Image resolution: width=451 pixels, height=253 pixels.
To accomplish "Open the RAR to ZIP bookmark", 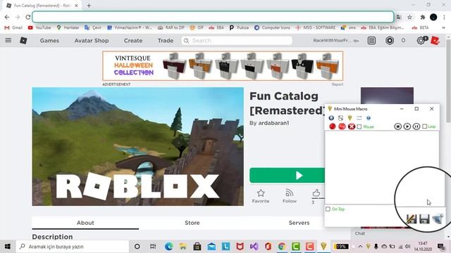I will pos(171,27).
